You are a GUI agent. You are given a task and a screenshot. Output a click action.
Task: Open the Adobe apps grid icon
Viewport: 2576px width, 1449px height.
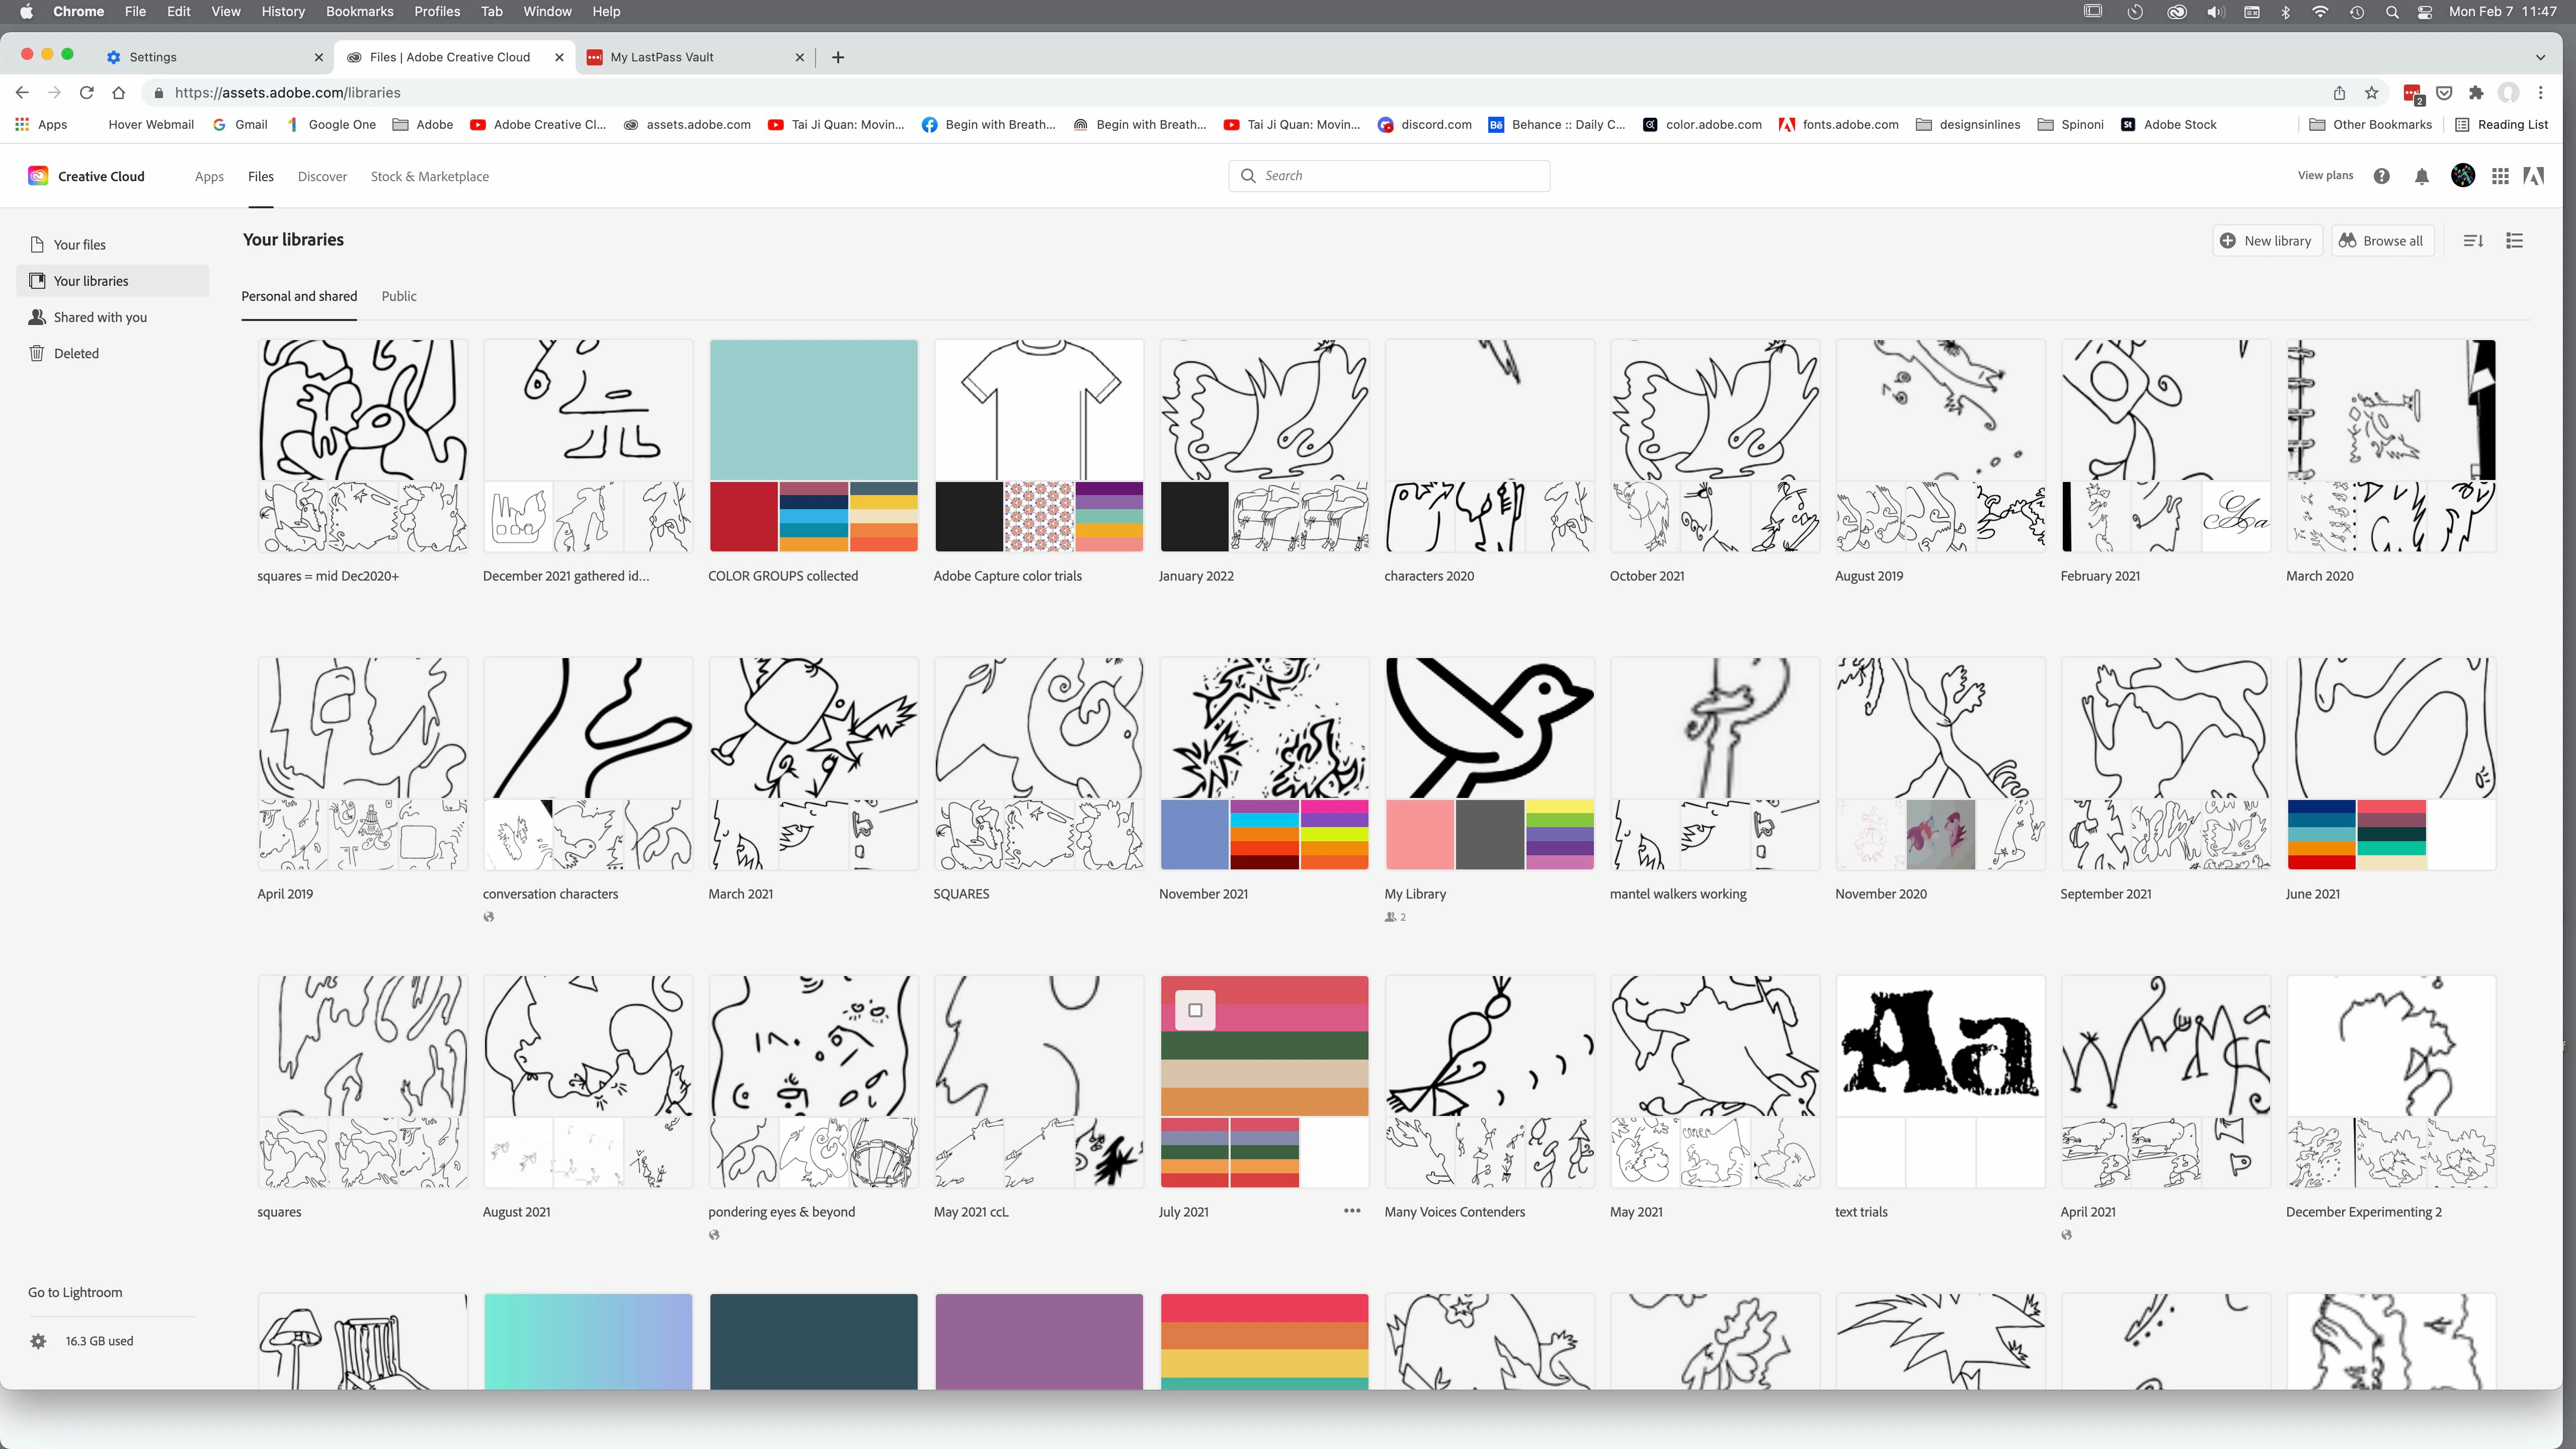(2500, 176)
